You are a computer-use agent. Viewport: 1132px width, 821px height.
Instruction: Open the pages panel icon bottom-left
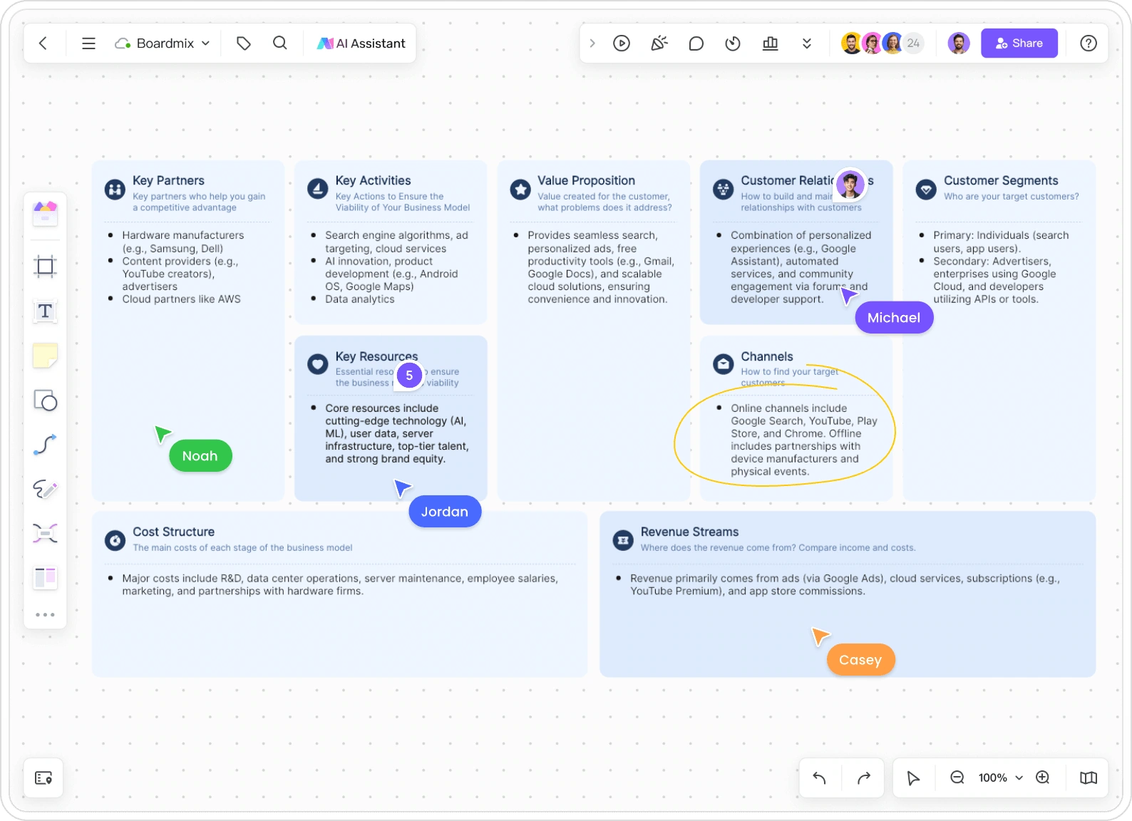(43, 778)
